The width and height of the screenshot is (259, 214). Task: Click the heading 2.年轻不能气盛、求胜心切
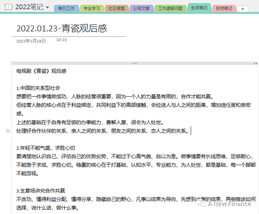coord(46,148)
